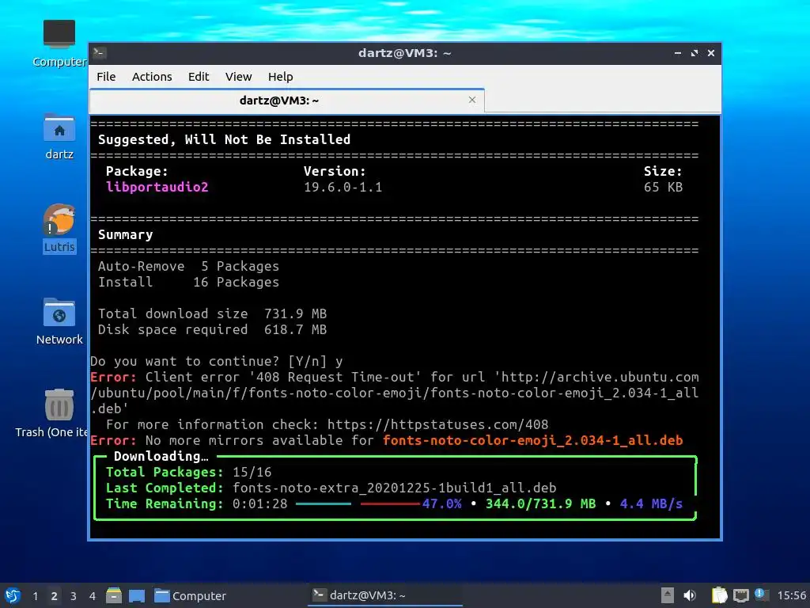Open the Edit menu
The image size is (810, 608).
(199, 77)
